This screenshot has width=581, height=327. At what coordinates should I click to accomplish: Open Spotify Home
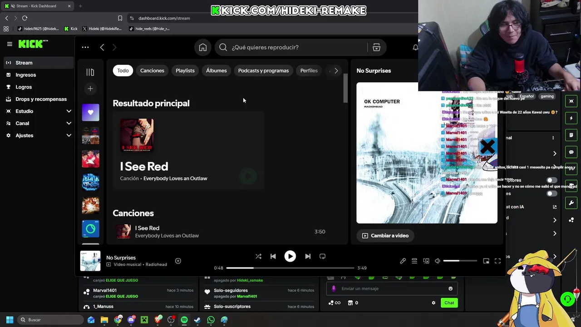(x=203, y=47)
